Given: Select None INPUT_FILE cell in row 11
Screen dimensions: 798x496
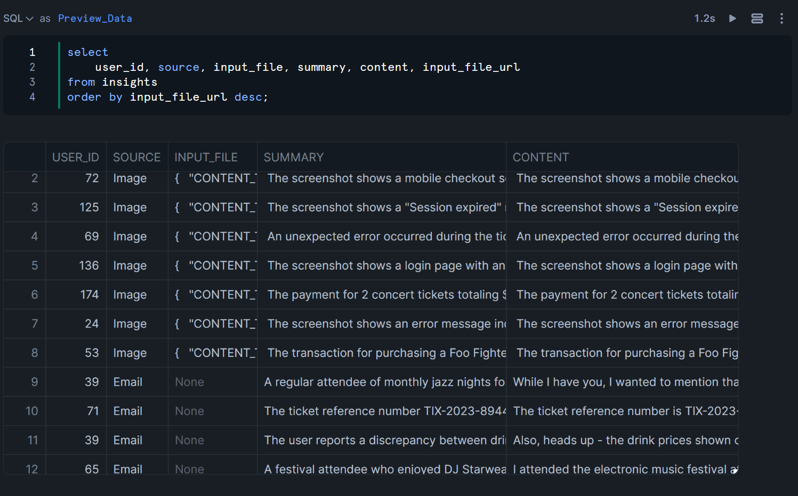Looking at the screenshot, I should (213, 440).
